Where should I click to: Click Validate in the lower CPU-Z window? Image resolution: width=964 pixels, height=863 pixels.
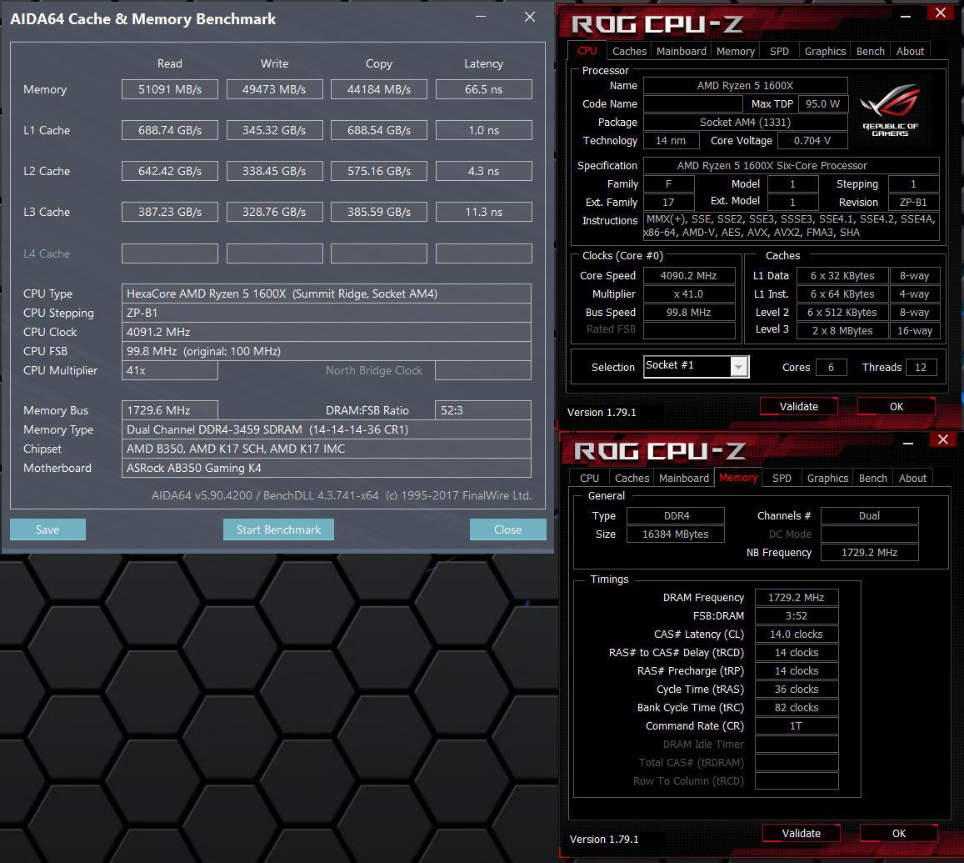tap(801, 834)
